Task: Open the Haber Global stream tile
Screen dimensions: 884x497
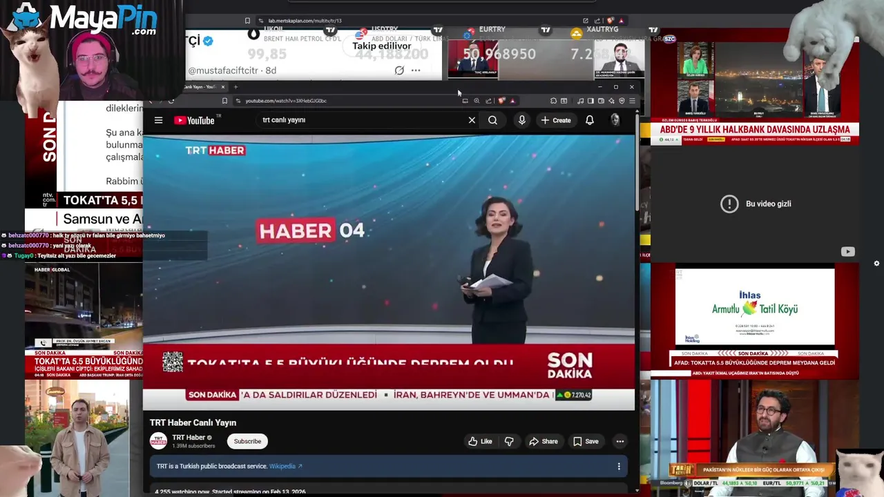Action: (x=84, y=321)
